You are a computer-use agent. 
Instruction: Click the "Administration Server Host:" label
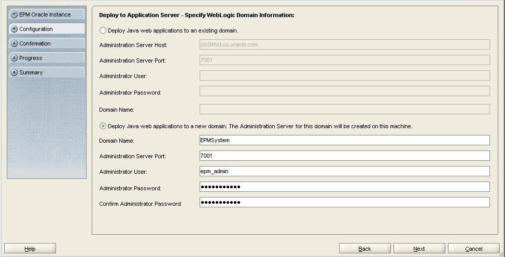[133, 45]
